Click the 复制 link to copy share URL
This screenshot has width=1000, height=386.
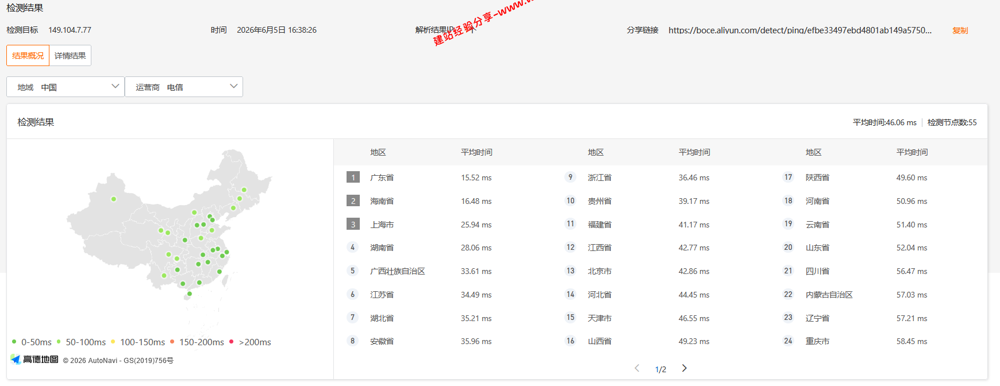click(960, 30)
